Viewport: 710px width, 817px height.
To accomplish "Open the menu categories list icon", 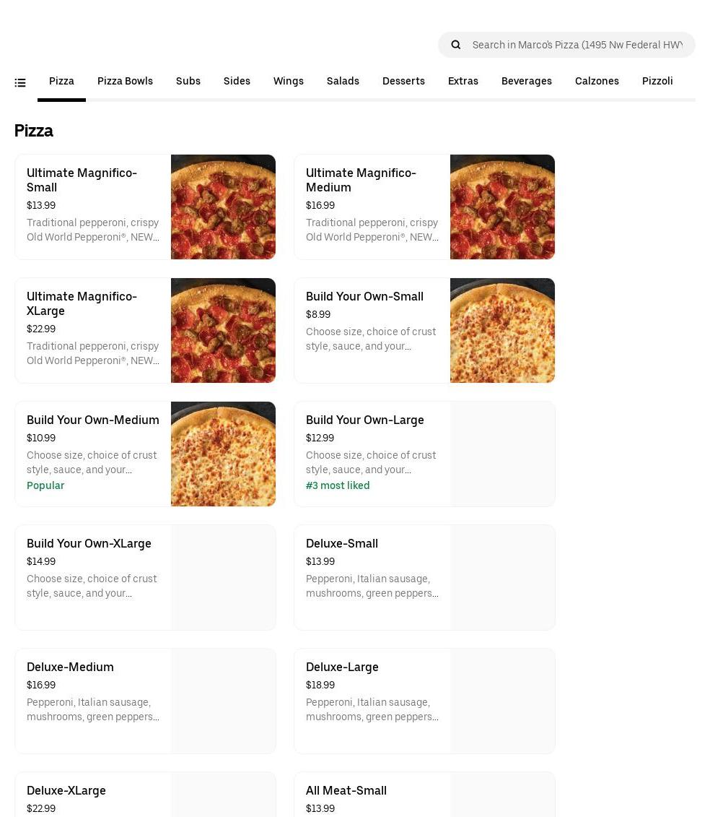I will [x=20, y=83].
